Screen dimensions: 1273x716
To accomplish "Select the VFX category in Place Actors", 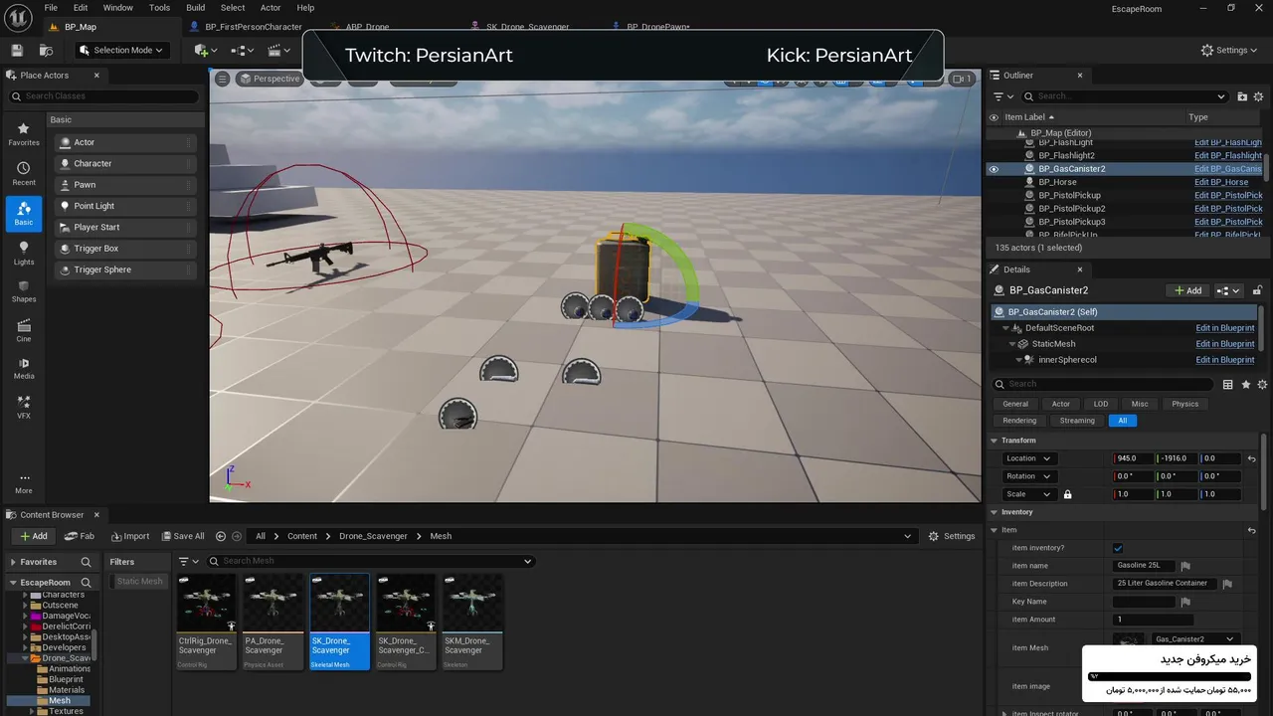I will [24, 407].
